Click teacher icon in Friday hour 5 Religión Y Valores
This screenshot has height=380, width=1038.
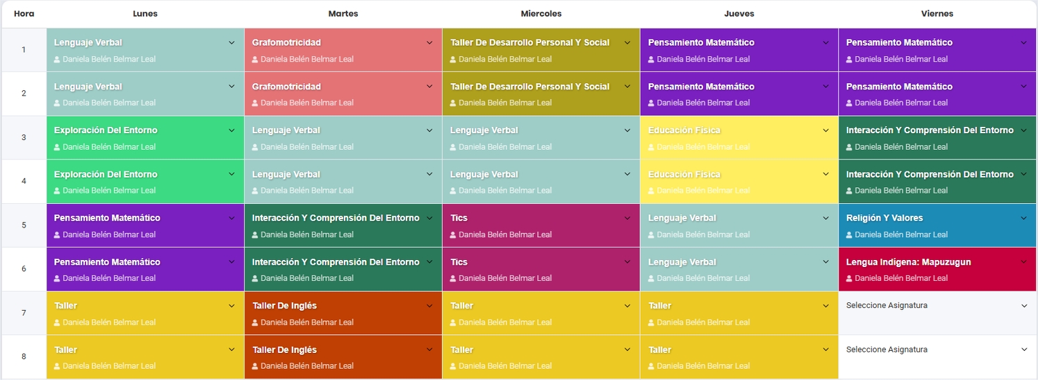[x=850, y=235]
